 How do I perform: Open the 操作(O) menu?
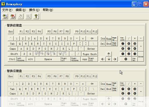[34, 10]
